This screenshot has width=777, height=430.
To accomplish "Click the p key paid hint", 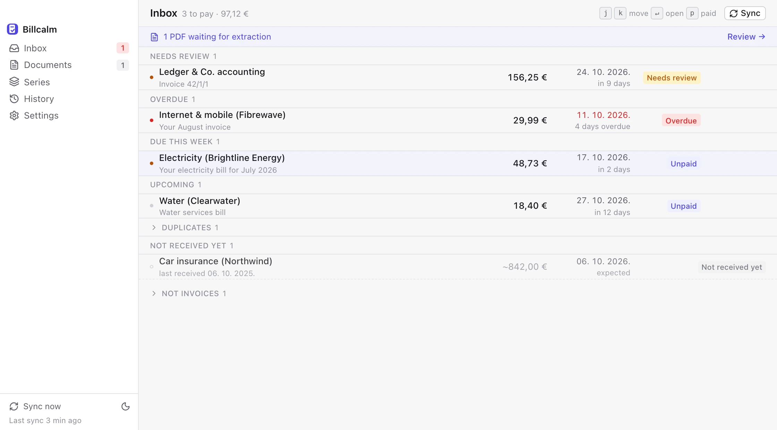I will pyautogui.click(x=692, y=13).
